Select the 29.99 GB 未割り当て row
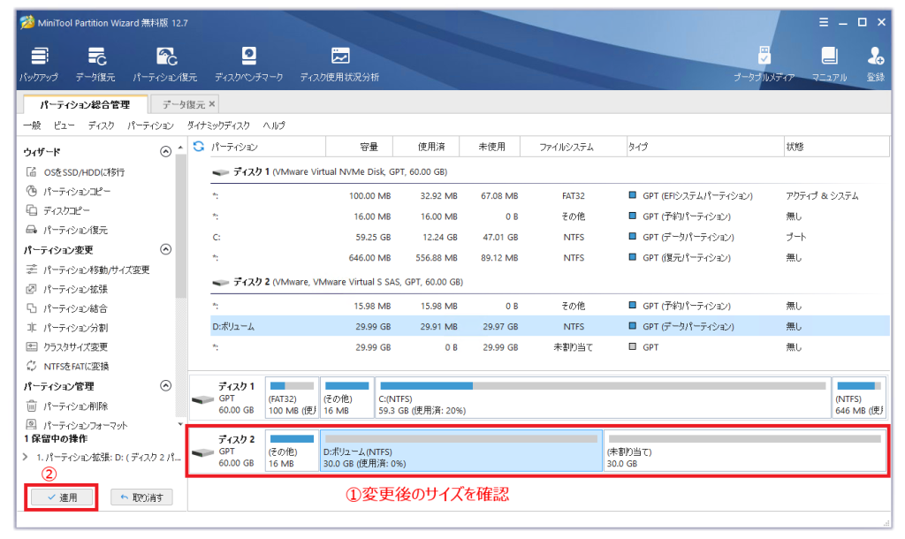Screen dimensions: 905x539 pos(550,347)
